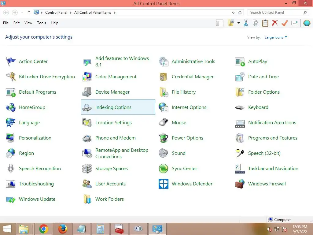The width and height of the screenshot is (313, 235).
Task: Open the Color Management icon
Action: 87,77
